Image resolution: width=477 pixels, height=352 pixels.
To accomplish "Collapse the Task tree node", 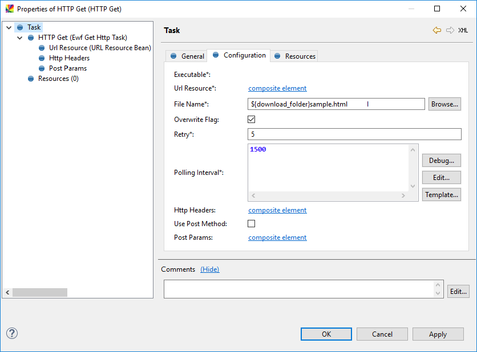I will [x=8, y=27].
